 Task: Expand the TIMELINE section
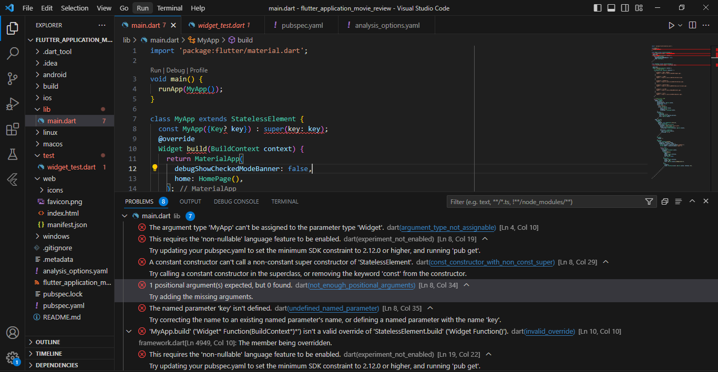69,354
